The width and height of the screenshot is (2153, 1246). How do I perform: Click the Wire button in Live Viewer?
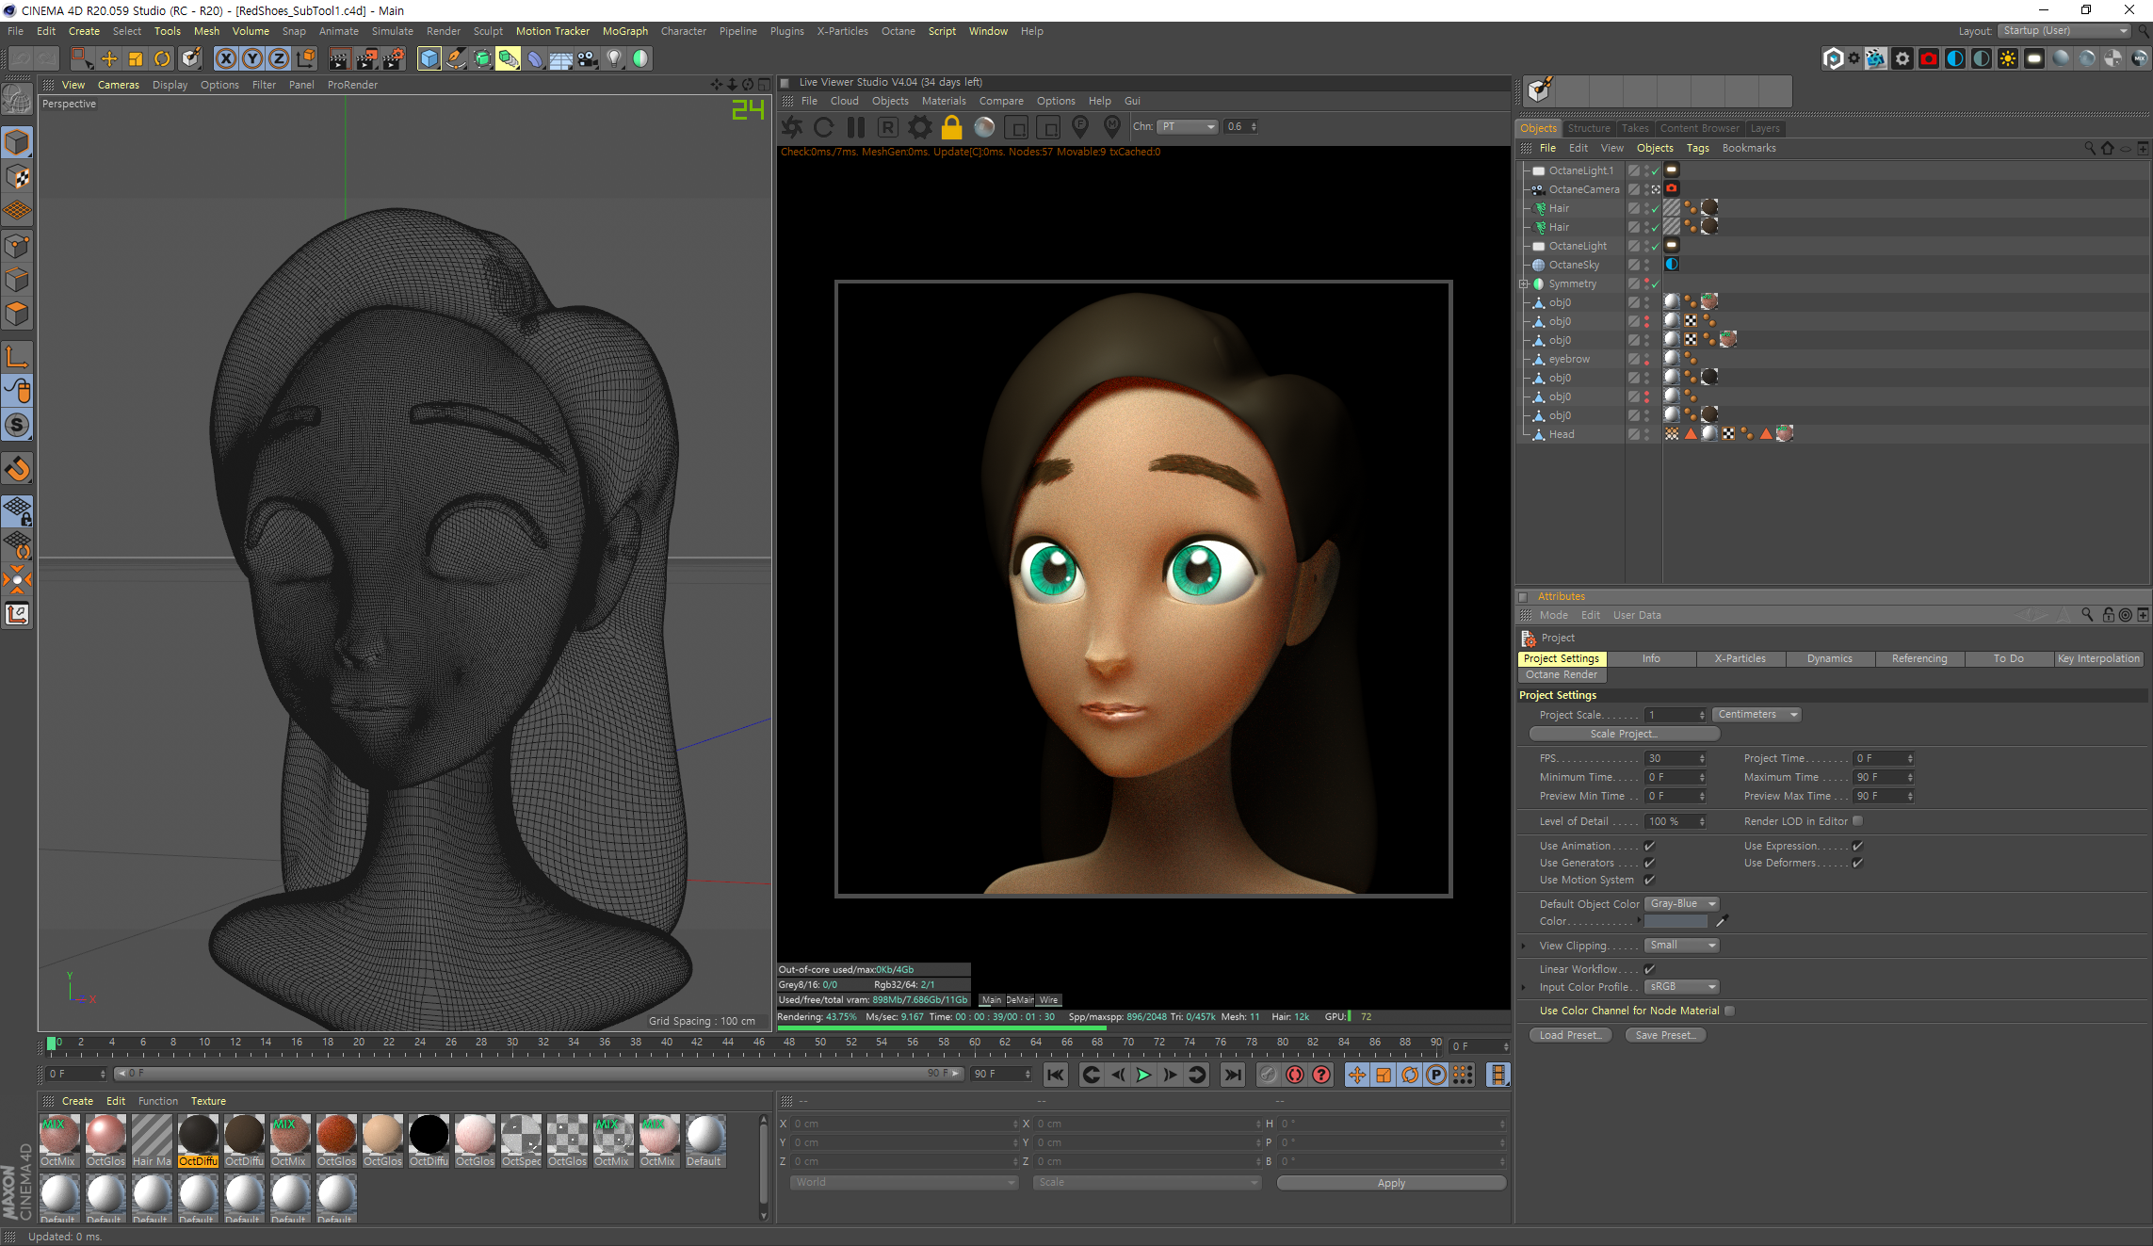point(1048,1000)
